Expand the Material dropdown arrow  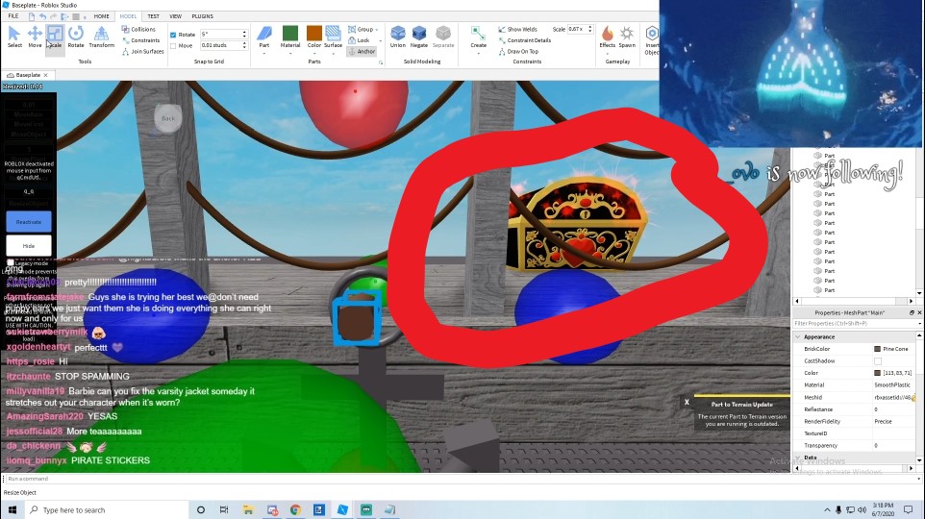290,54
